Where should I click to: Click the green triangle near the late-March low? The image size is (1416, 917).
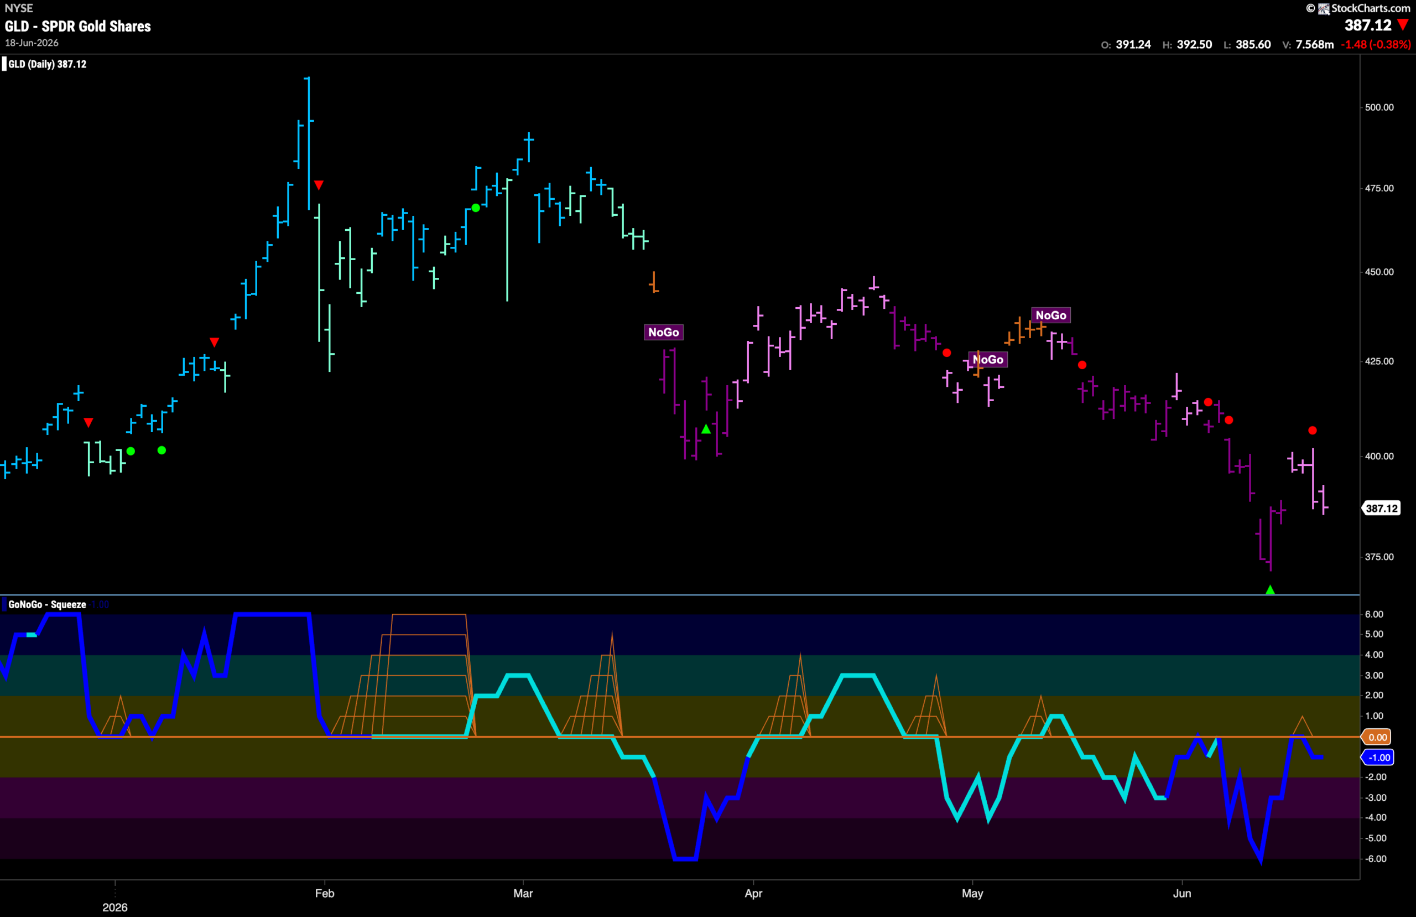click(x=706, y=429)
